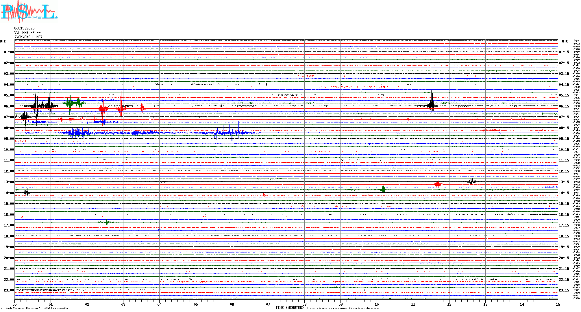Click the left UTC header label
Image resolution: width=581 pixels, height=312 pixels.
pyautogui.click(x=3, y=41)
